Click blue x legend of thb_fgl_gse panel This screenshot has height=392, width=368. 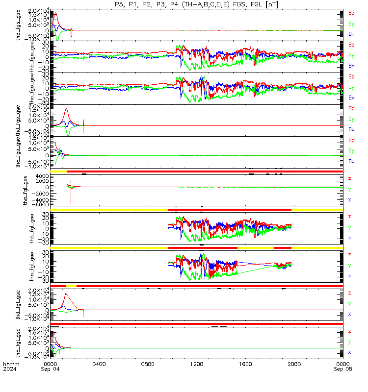(349, 238)
